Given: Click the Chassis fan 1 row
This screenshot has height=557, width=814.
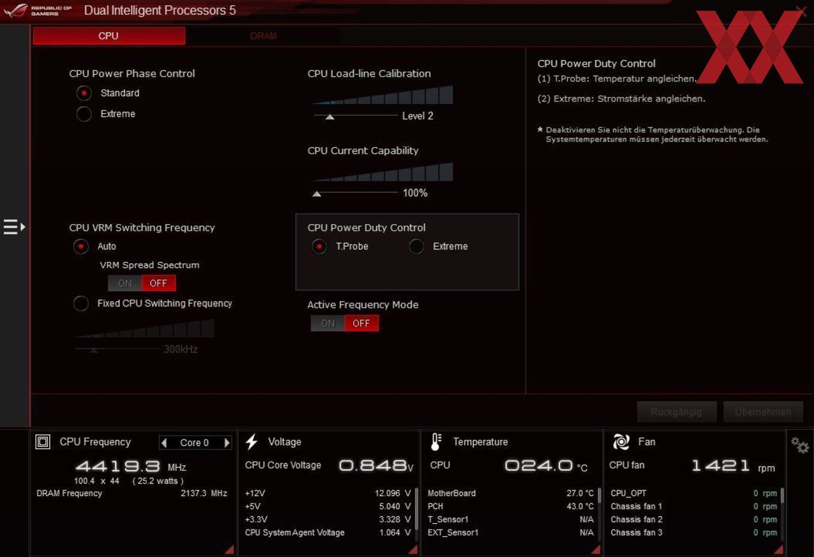Looking at the screenshot, I should [694, 506].
